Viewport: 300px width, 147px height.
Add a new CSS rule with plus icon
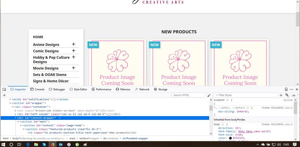(x=281, y=95)
